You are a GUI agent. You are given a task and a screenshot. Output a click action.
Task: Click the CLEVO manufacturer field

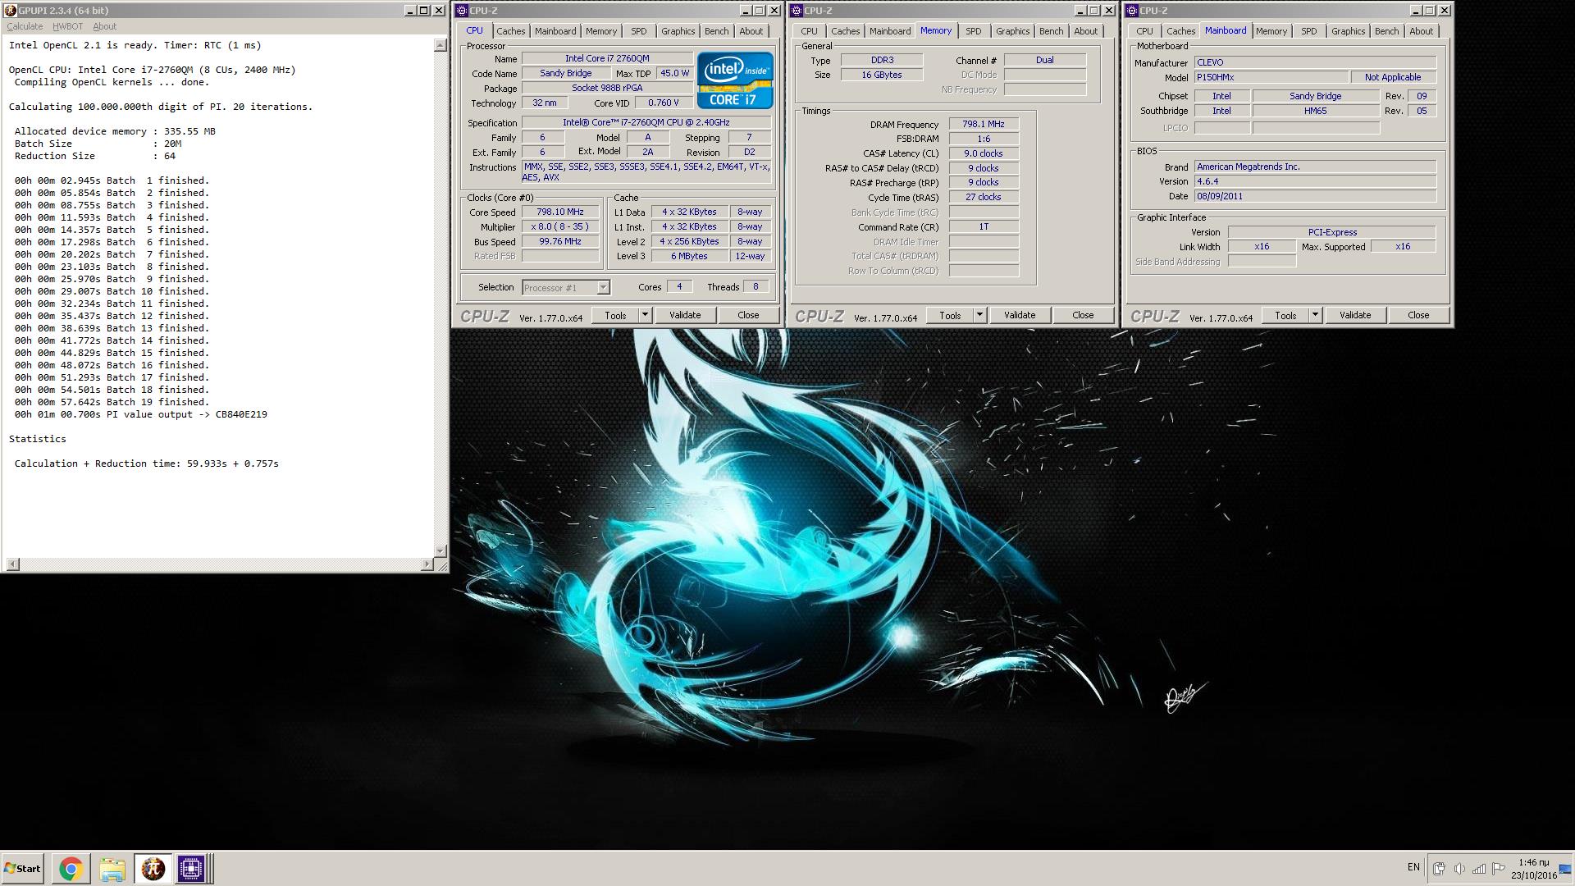tap(1316, 62)
